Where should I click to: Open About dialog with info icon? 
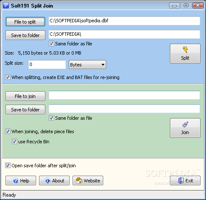(54, 181)
